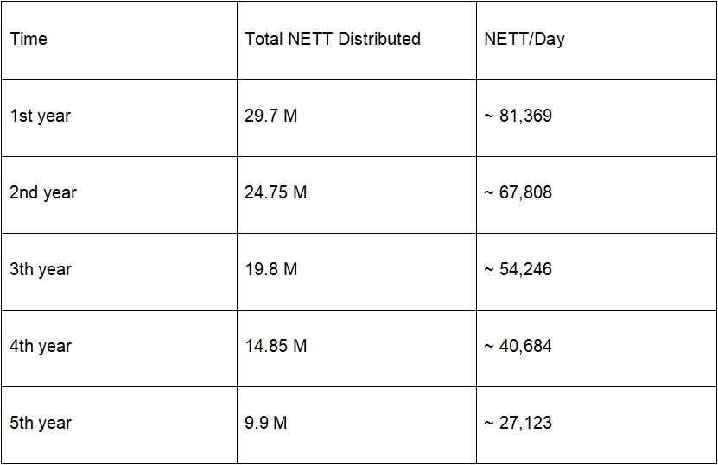Click the 9.9 M distributed value
718x465 pixels.
click(266, 423)
